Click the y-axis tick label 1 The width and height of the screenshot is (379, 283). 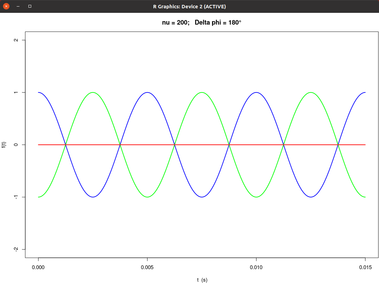click(16, 92)
